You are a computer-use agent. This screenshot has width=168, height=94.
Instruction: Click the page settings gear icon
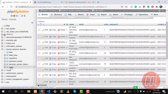tap(159, 11)
